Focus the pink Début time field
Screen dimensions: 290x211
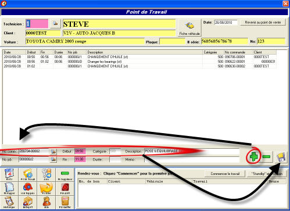coord(80,151)
